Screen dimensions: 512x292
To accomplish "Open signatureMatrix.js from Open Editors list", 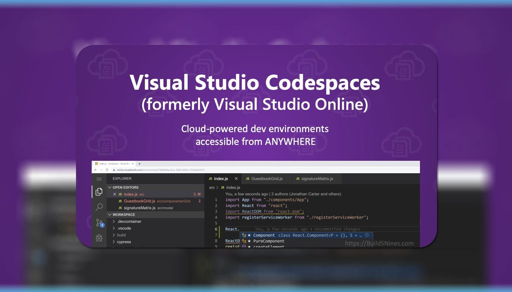I will pyautogui.click(x=155, y=208).
